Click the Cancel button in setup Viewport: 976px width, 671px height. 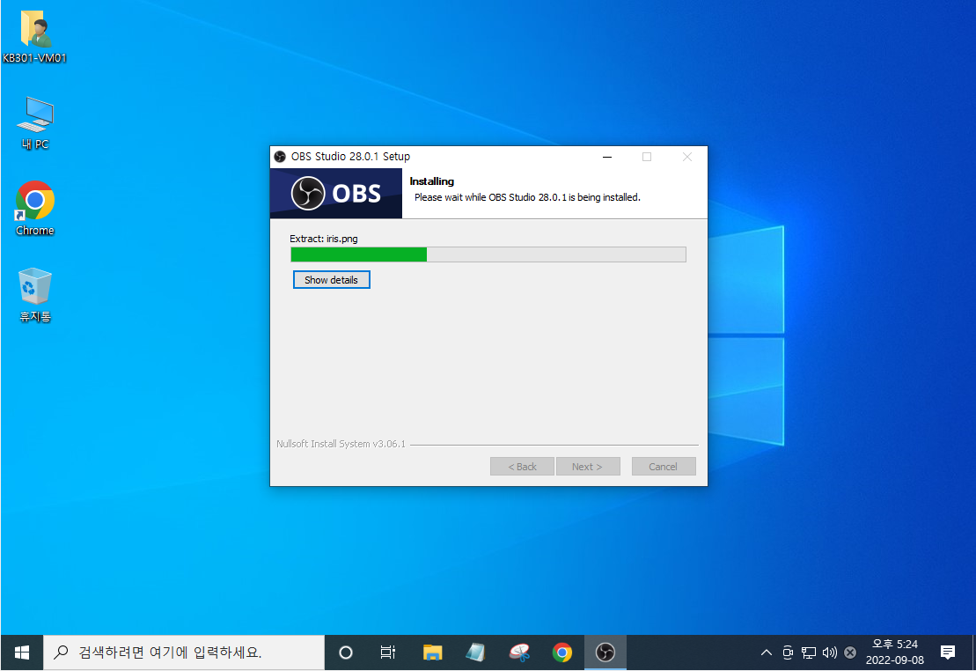[x=664, y=466]
